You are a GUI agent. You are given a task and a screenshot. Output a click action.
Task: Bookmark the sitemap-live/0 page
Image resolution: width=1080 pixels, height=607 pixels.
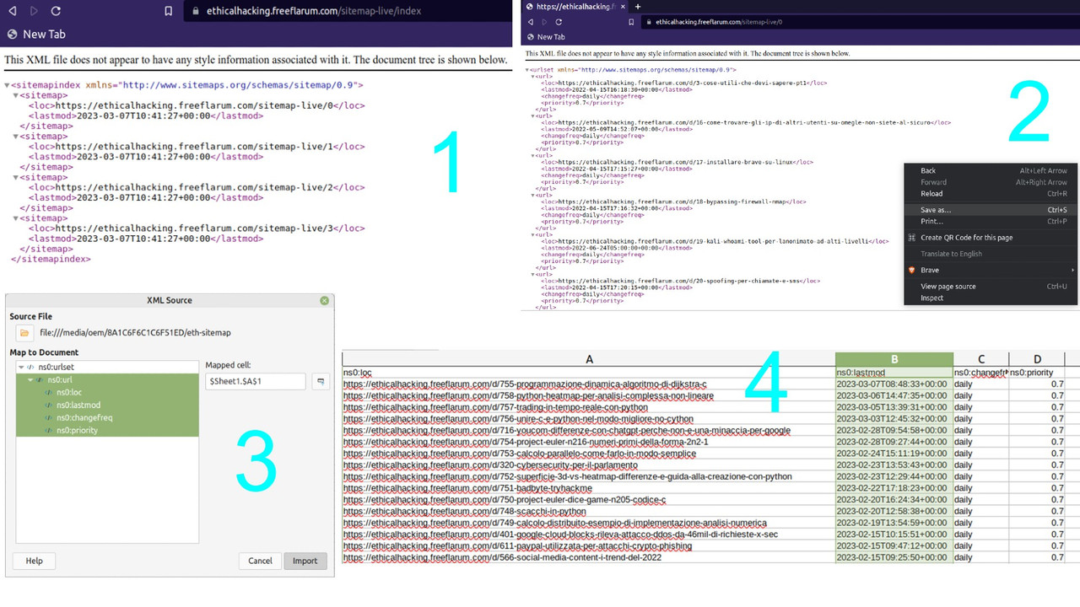tap(631, 22)
